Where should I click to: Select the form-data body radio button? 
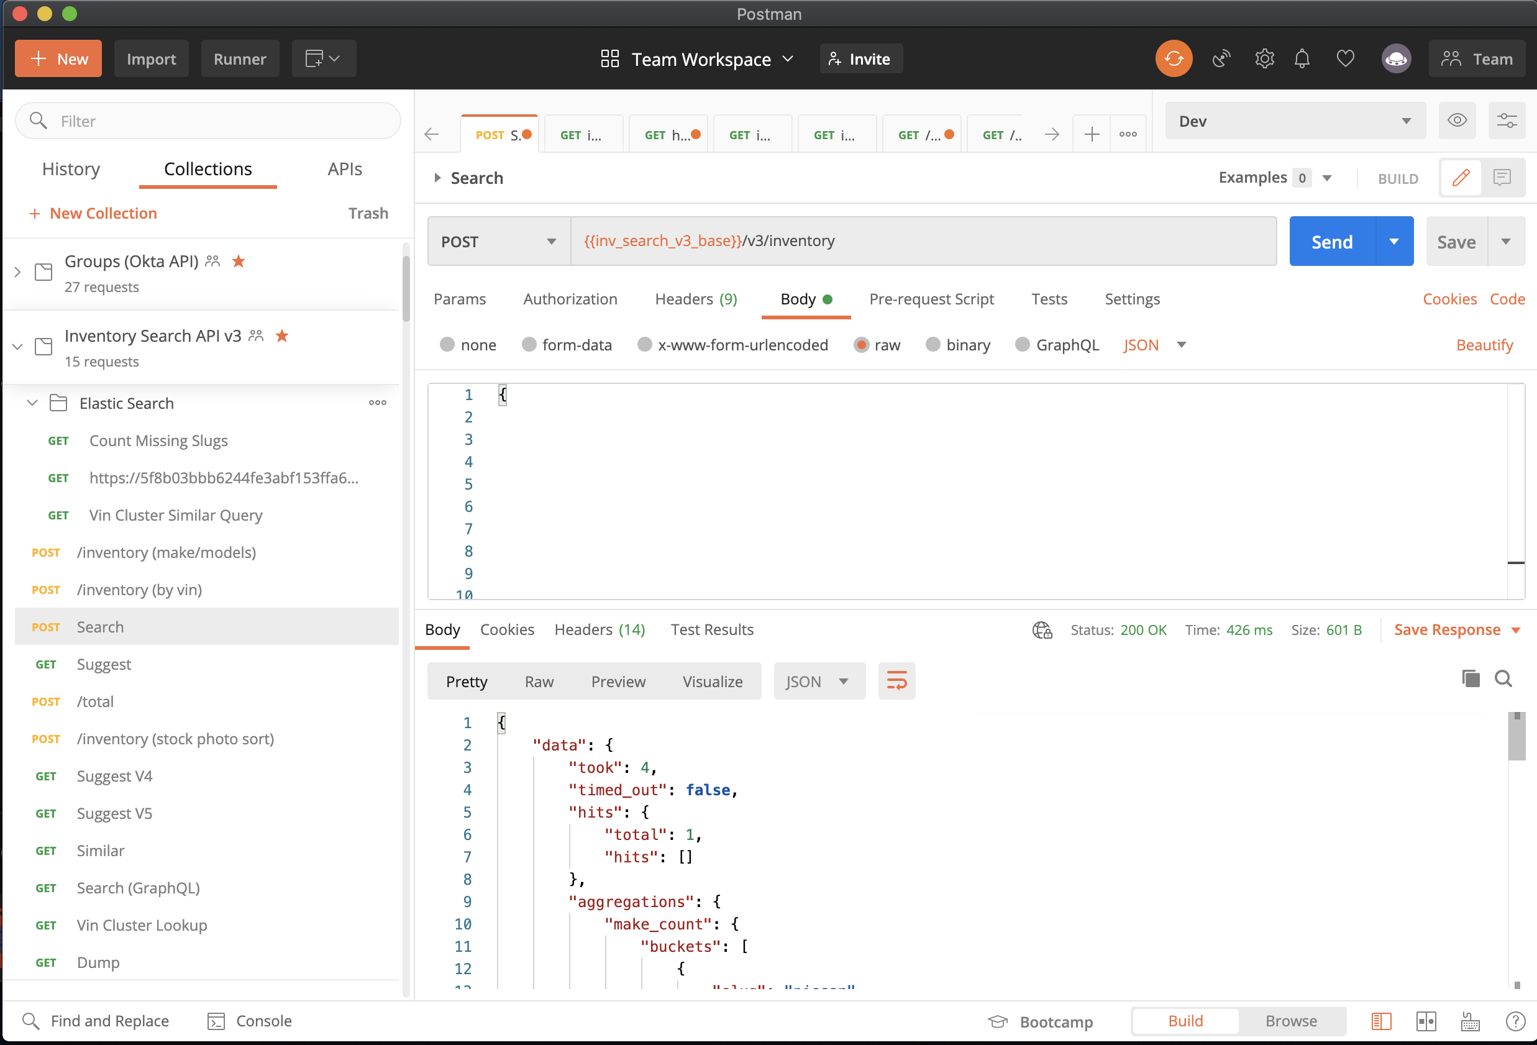pos(529,345)
